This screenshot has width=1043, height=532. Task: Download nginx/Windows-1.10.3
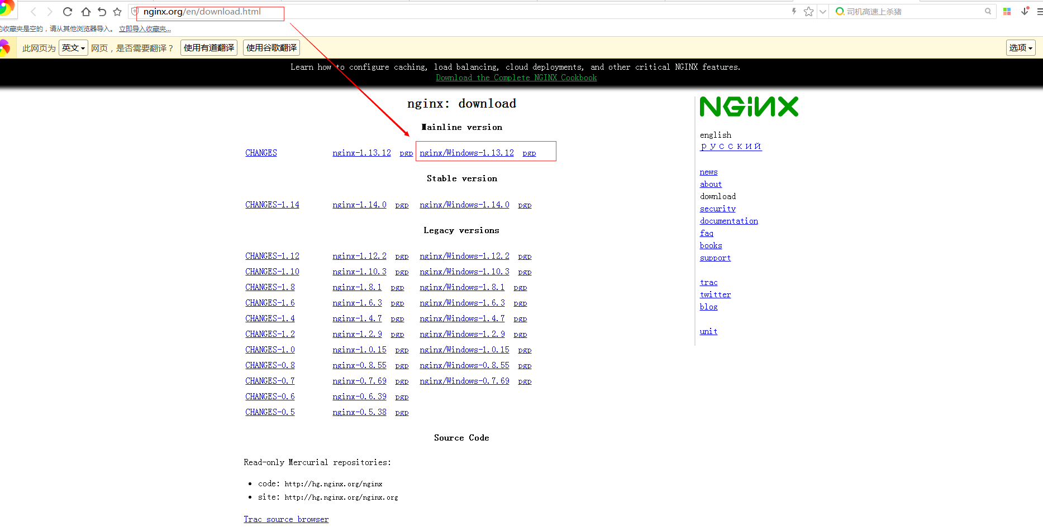tap(464, 272)
